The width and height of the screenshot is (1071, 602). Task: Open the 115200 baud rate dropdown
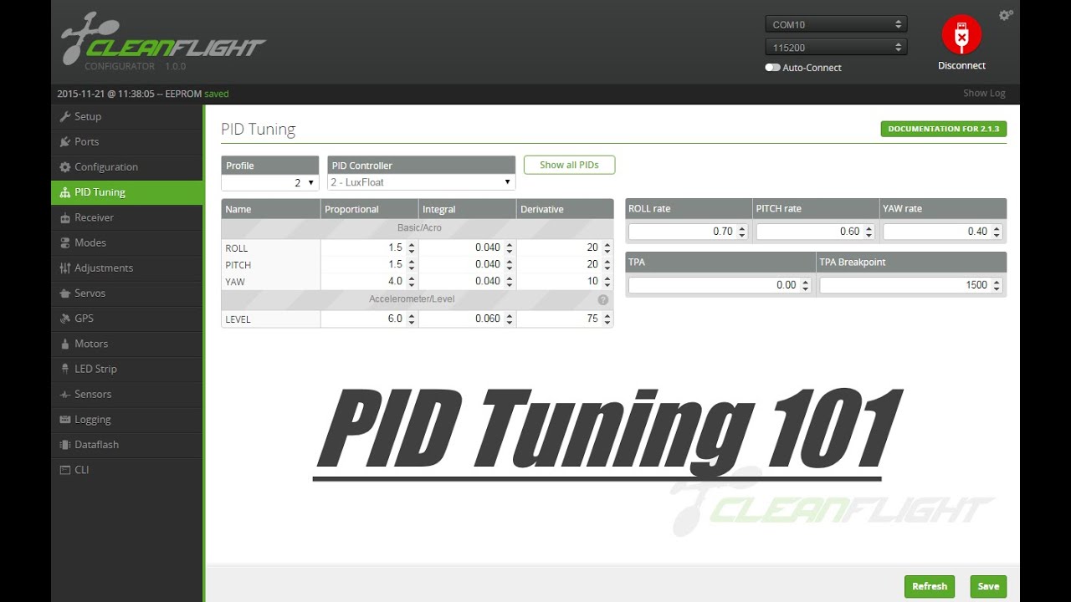pyautogui.click(x=836, y=48)
